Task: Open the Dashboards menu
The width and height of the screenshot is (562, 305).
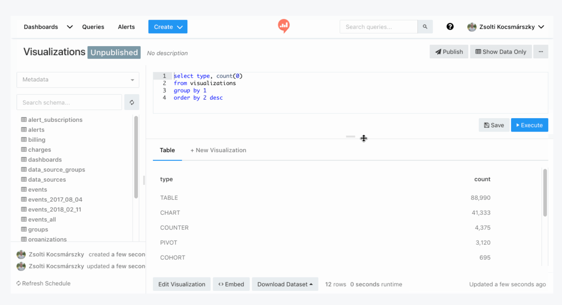Action: click(41, 27)
